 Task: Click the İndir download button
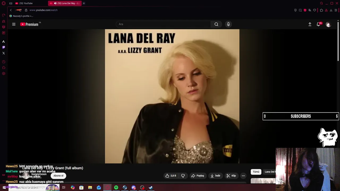click(x=215, y=176)
